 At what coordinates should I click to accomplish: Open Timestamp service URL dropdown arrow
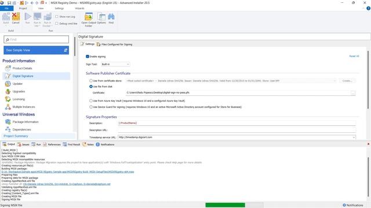click(x=354, y=138)
